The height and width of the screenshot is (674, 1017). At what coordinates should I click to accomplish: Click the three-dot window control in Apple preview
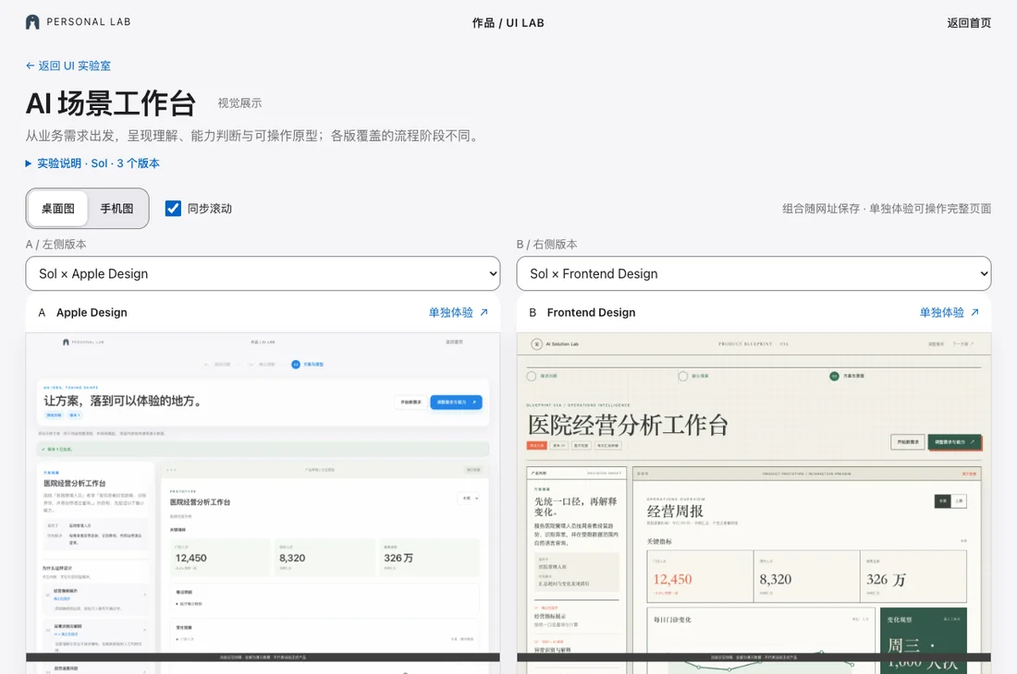click(171, 469)
